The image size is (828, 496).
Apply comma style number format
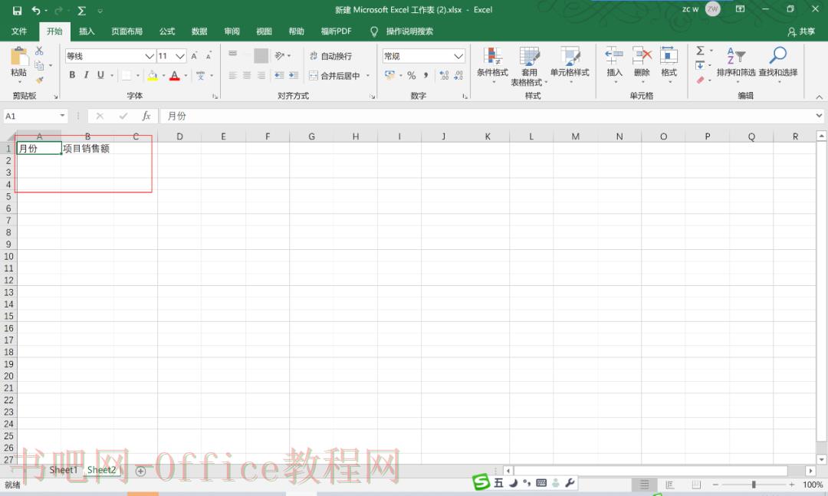point(426,76)
